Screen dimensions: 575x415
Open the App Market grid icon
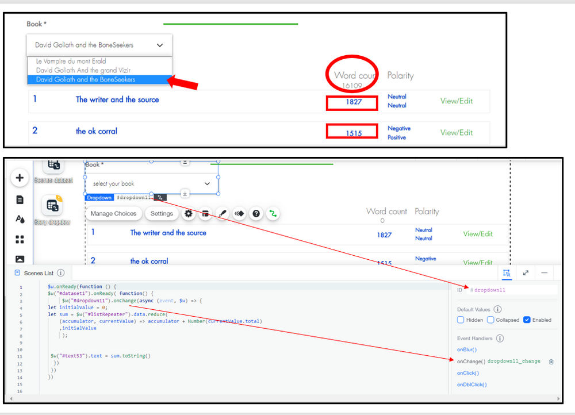[20, 240]
